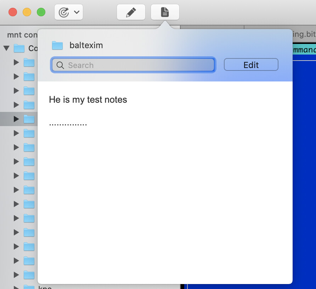The width and height of the screenshot is (316, 289).
Task: Click the notes document toolbar icon
Action: click(165, 12)
